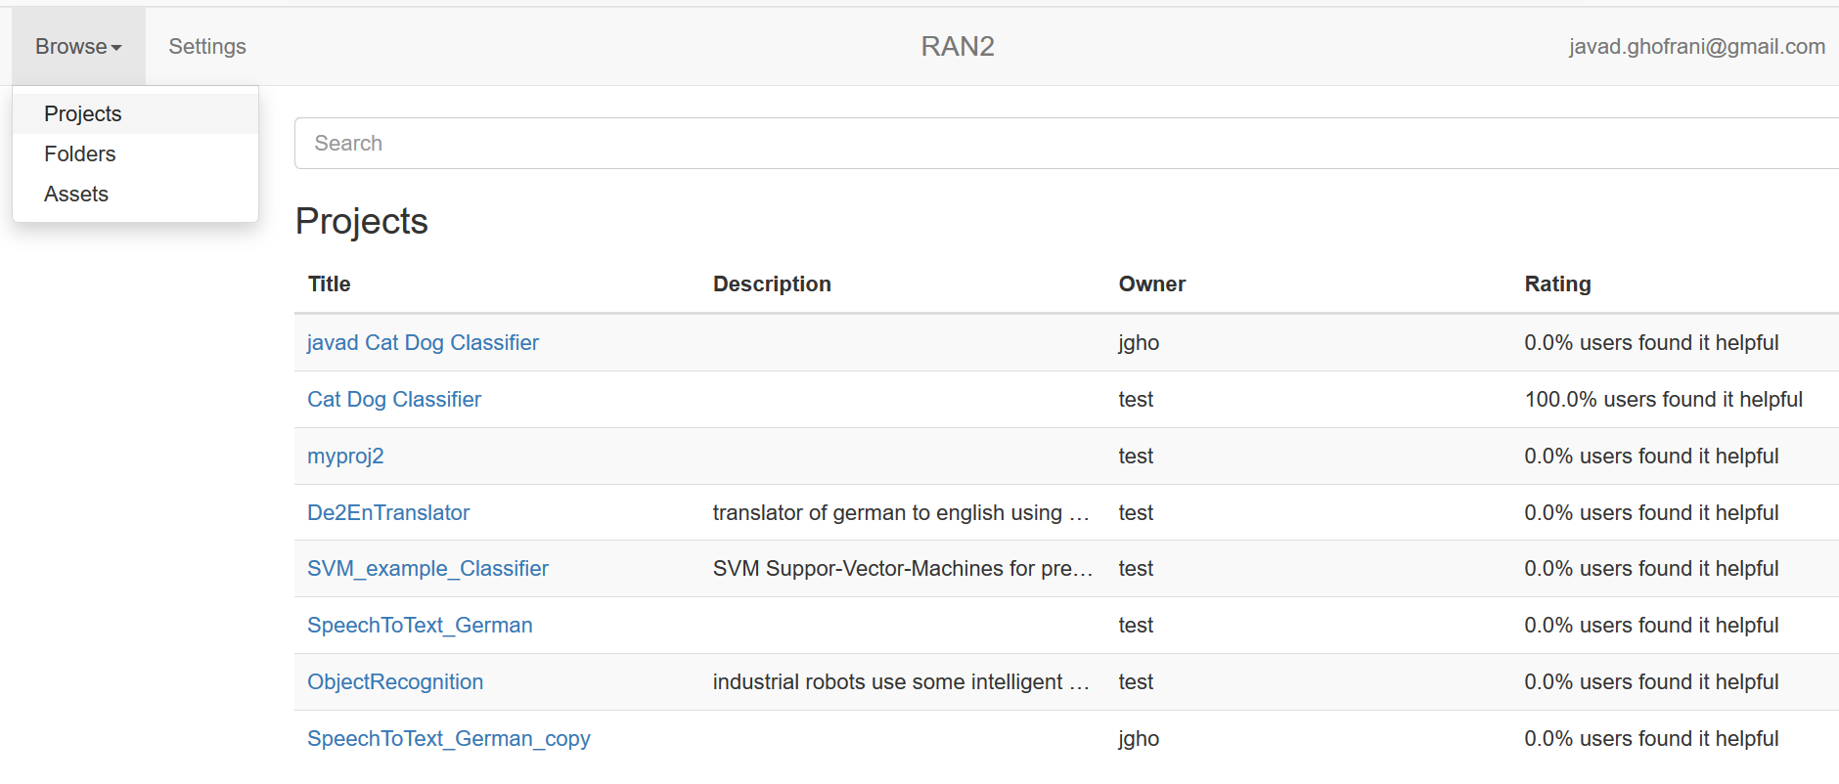Click the Rating column header

click(1557, 284)
